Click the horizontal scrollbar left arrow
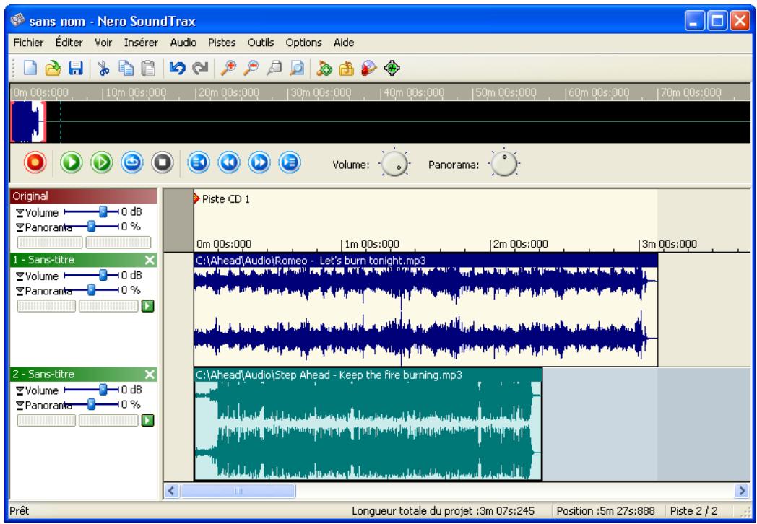This screenshot has height=524, width=757. pos(171,492)
